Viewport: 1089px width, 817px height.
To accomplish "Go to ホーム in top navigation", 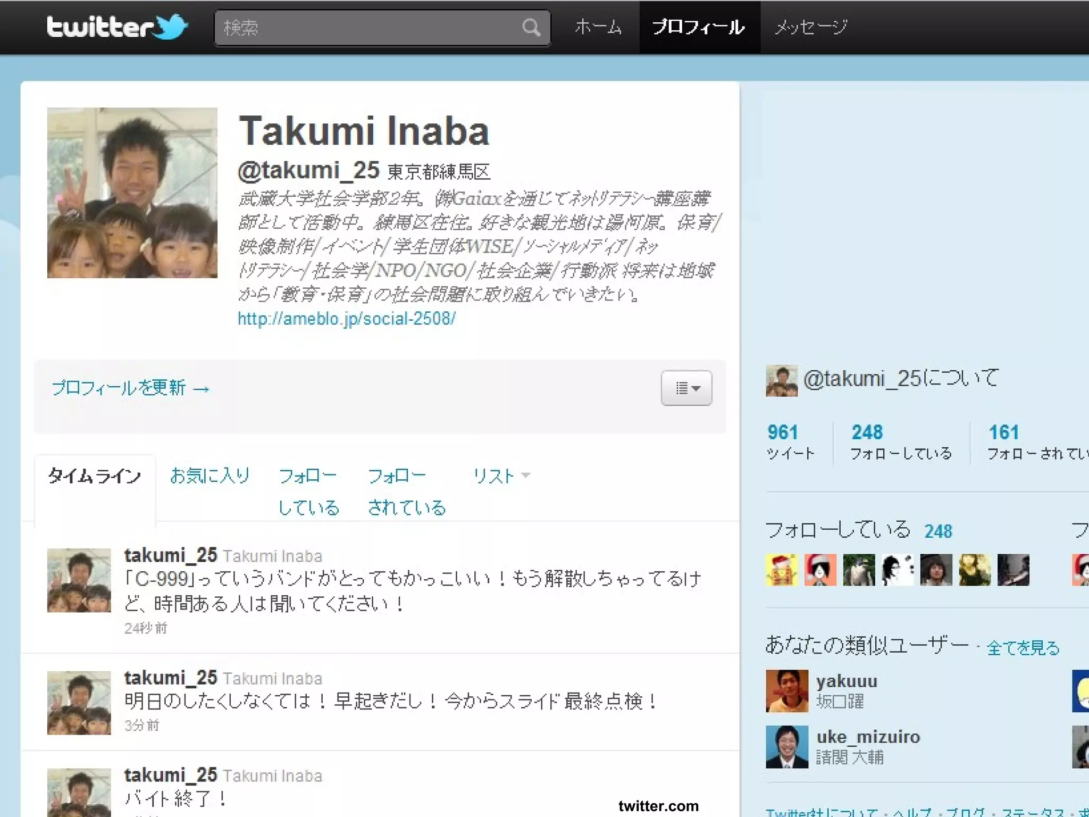I will point(598,27).
